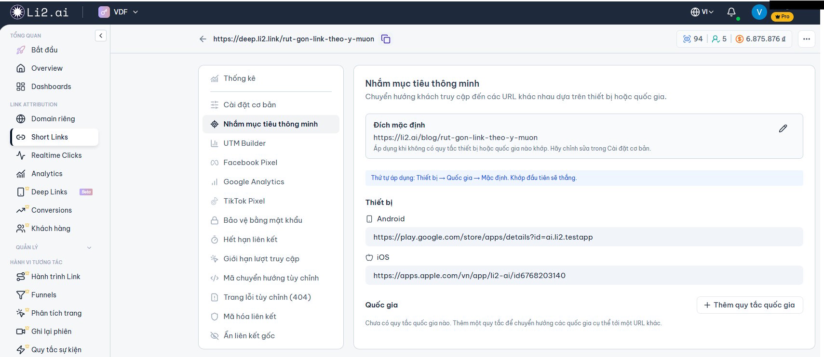This screenshot has height=357, width=824.
Task: Click the Hành trình Link icon
Action: [x=21, y=277]
